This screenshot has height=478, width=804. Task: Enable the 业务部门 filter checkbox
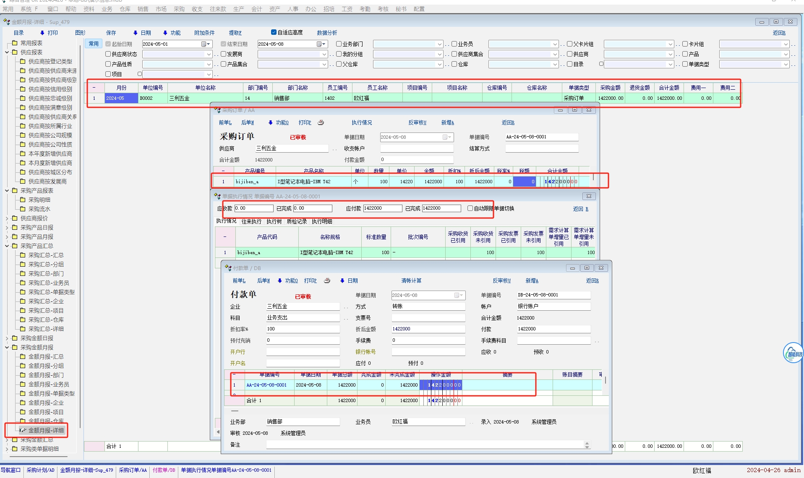(x=339, y=44)
